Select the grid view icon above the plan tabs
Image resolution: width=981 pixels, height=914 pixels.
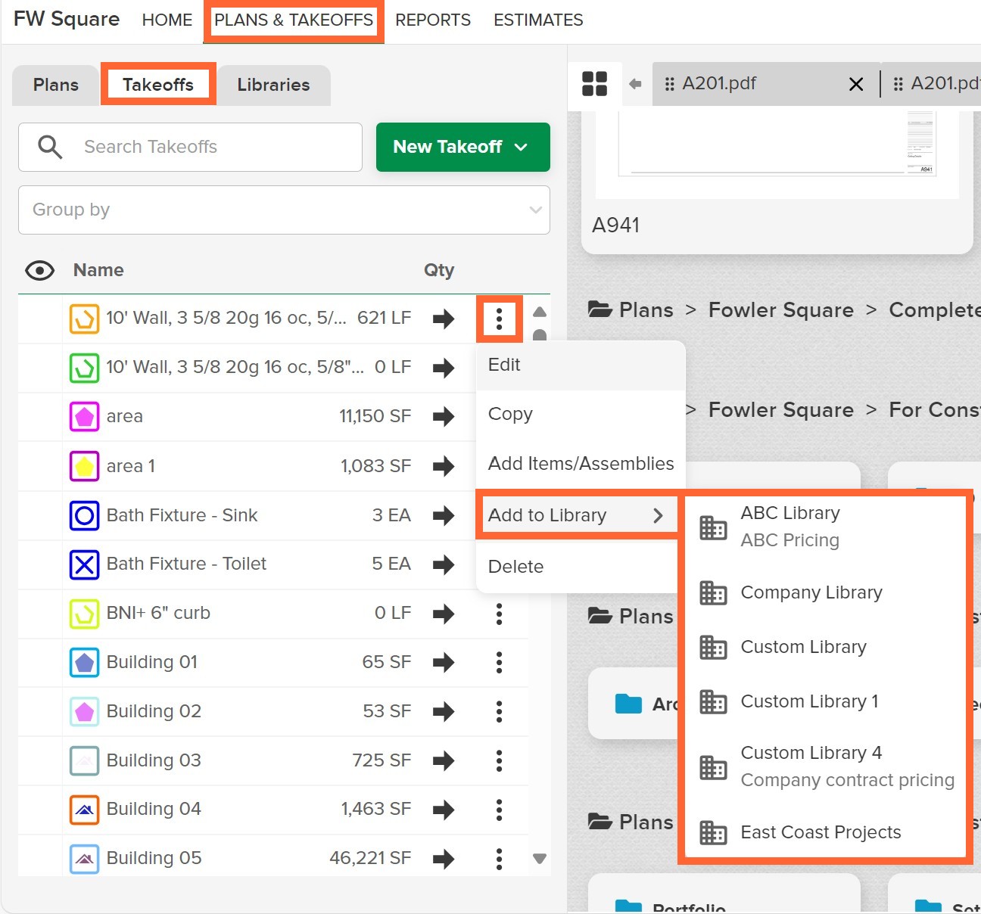595,84
